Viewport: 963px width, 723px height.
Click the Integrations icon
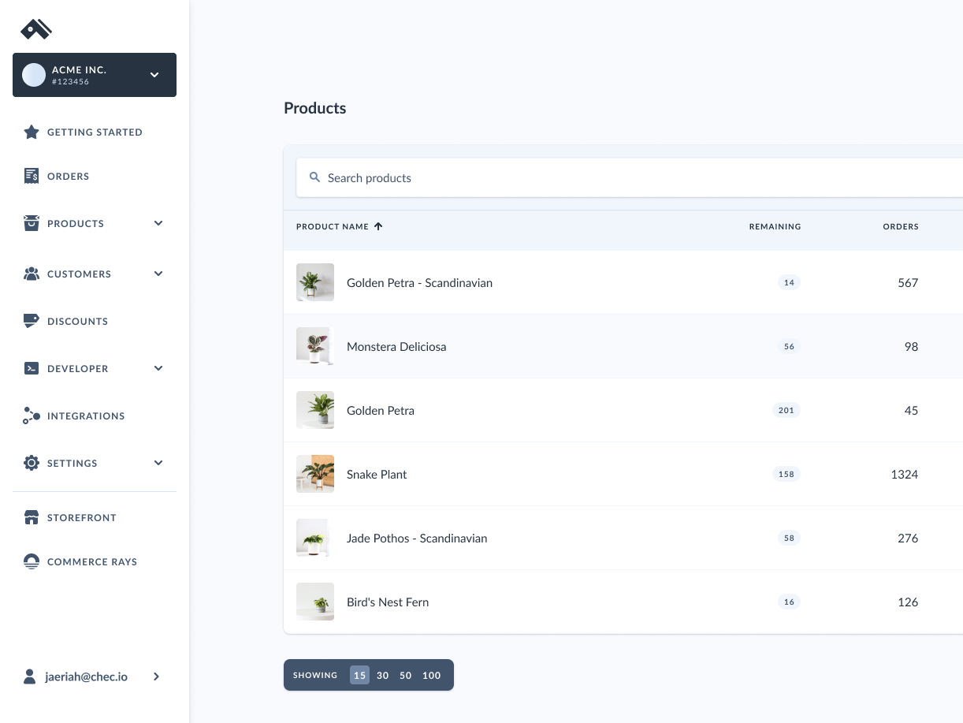pos(32,416)
